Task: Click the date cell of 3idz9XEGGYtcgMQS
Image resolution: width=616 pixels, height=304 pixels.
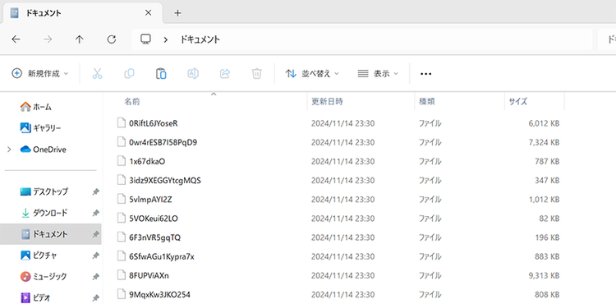Action: coord(343,180)
